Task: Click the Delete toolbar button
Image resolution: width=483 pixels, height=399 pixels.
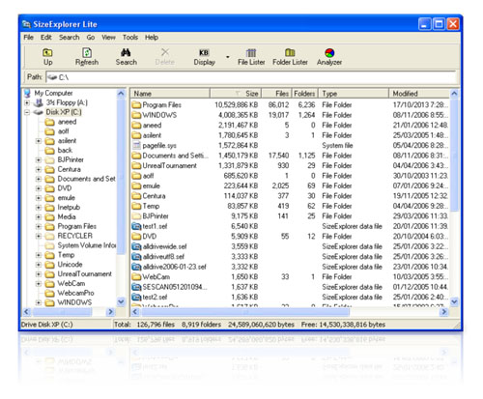Action: (165, 57)
